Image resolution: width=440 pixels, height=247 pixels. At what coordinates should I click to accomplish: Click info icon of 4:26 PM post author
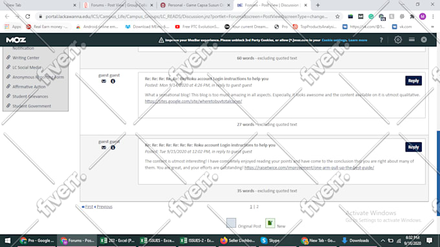point(113,81)
